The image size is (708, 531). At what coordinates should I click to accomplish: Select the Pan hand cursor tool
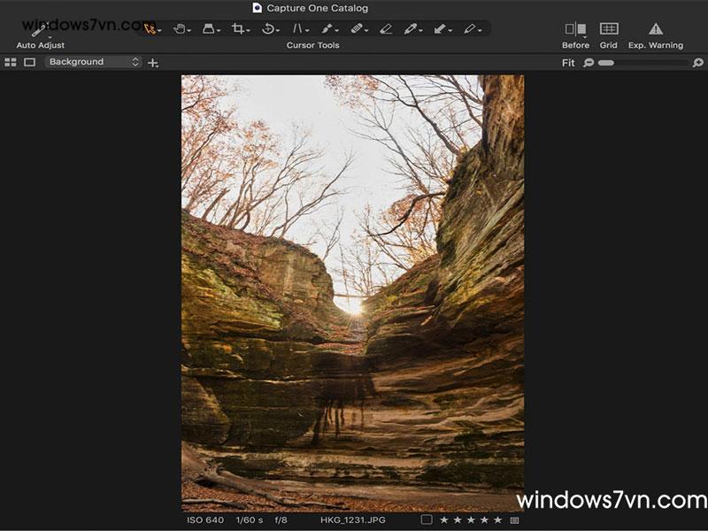click(180, 29)
